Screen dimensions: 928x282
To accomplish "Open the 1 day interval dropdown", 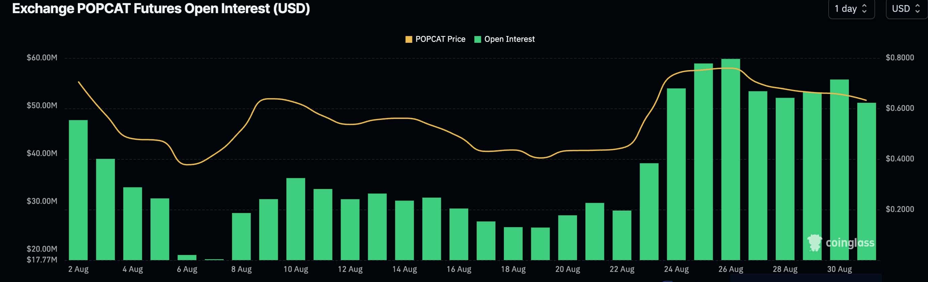I will pos(851,9).
